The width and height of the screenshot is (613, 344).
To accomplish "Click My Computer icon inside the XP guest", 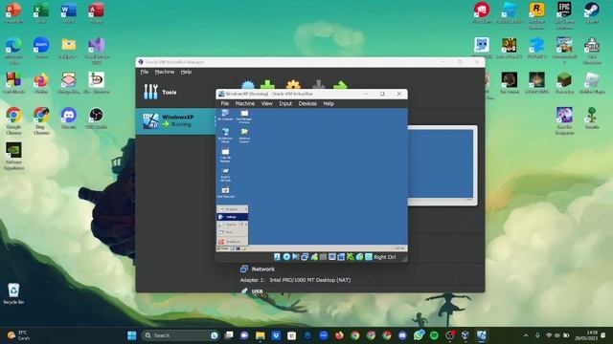I will (225, 115).
